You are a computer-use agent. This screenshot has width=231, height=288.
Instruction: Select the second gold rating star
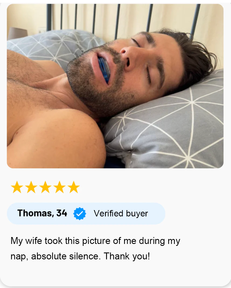click(x=31, y=187)
